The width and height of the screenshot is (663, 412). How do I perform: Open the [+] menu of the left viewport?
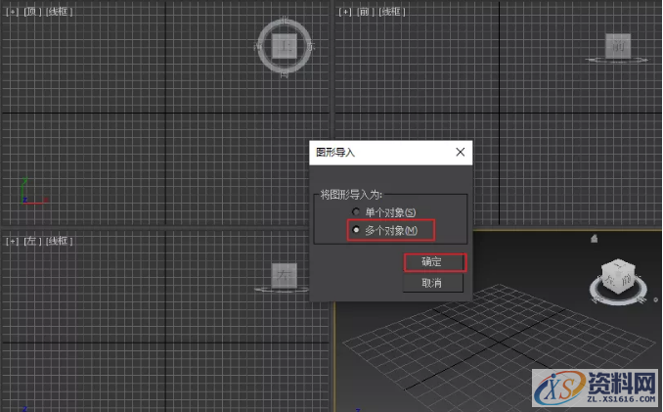(x=12, y=241)
